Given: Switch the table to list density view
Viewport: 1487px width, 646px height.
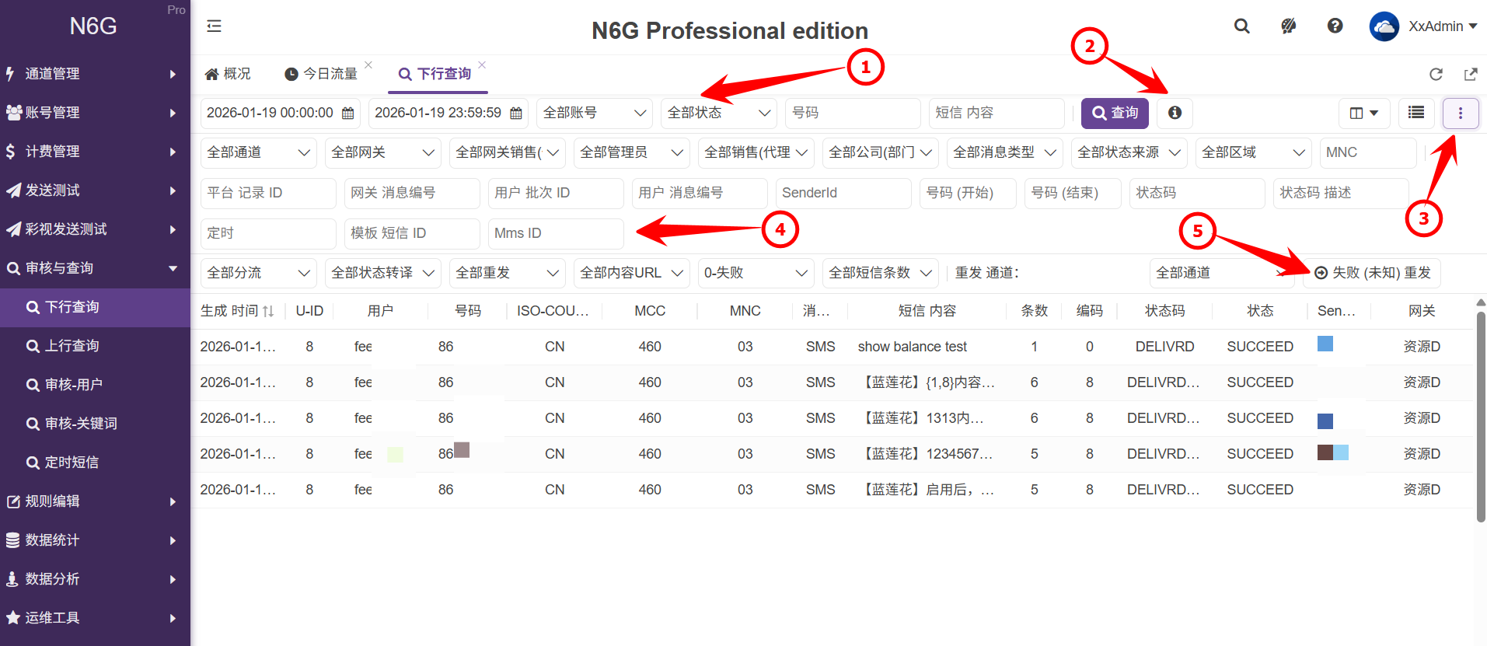Looking at the screenshot, I should click(x=1416, y=113).
